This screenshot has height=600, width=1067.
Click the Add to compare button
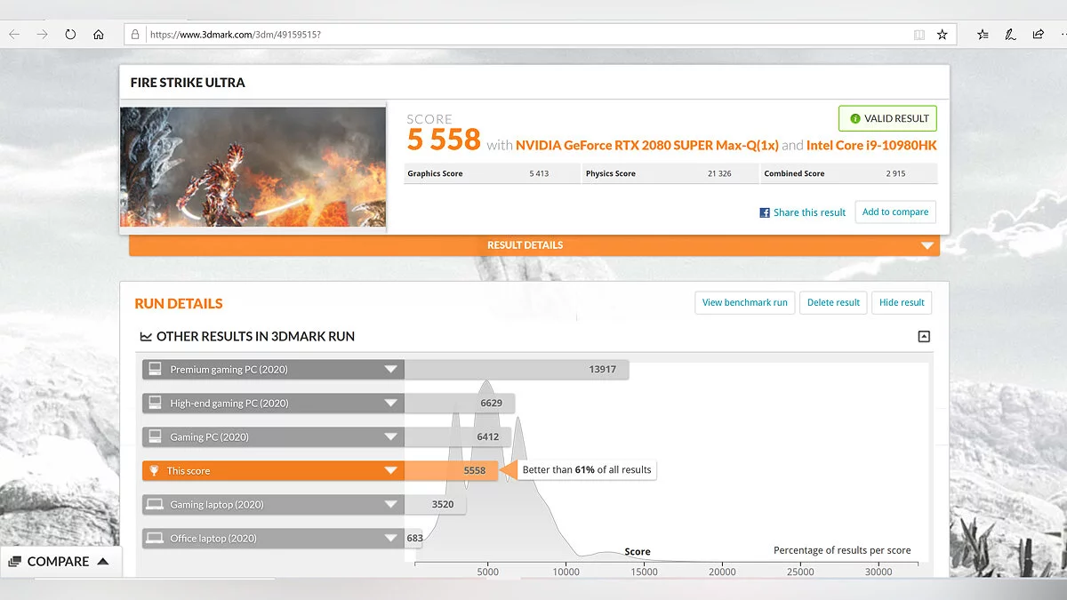[x=895, y=212]
